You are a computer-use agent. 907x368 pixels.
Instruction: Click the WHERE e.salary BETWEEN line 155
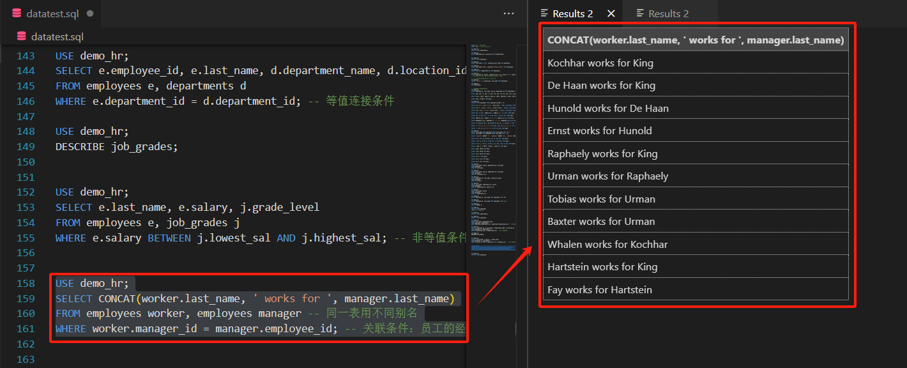point(261,238)
